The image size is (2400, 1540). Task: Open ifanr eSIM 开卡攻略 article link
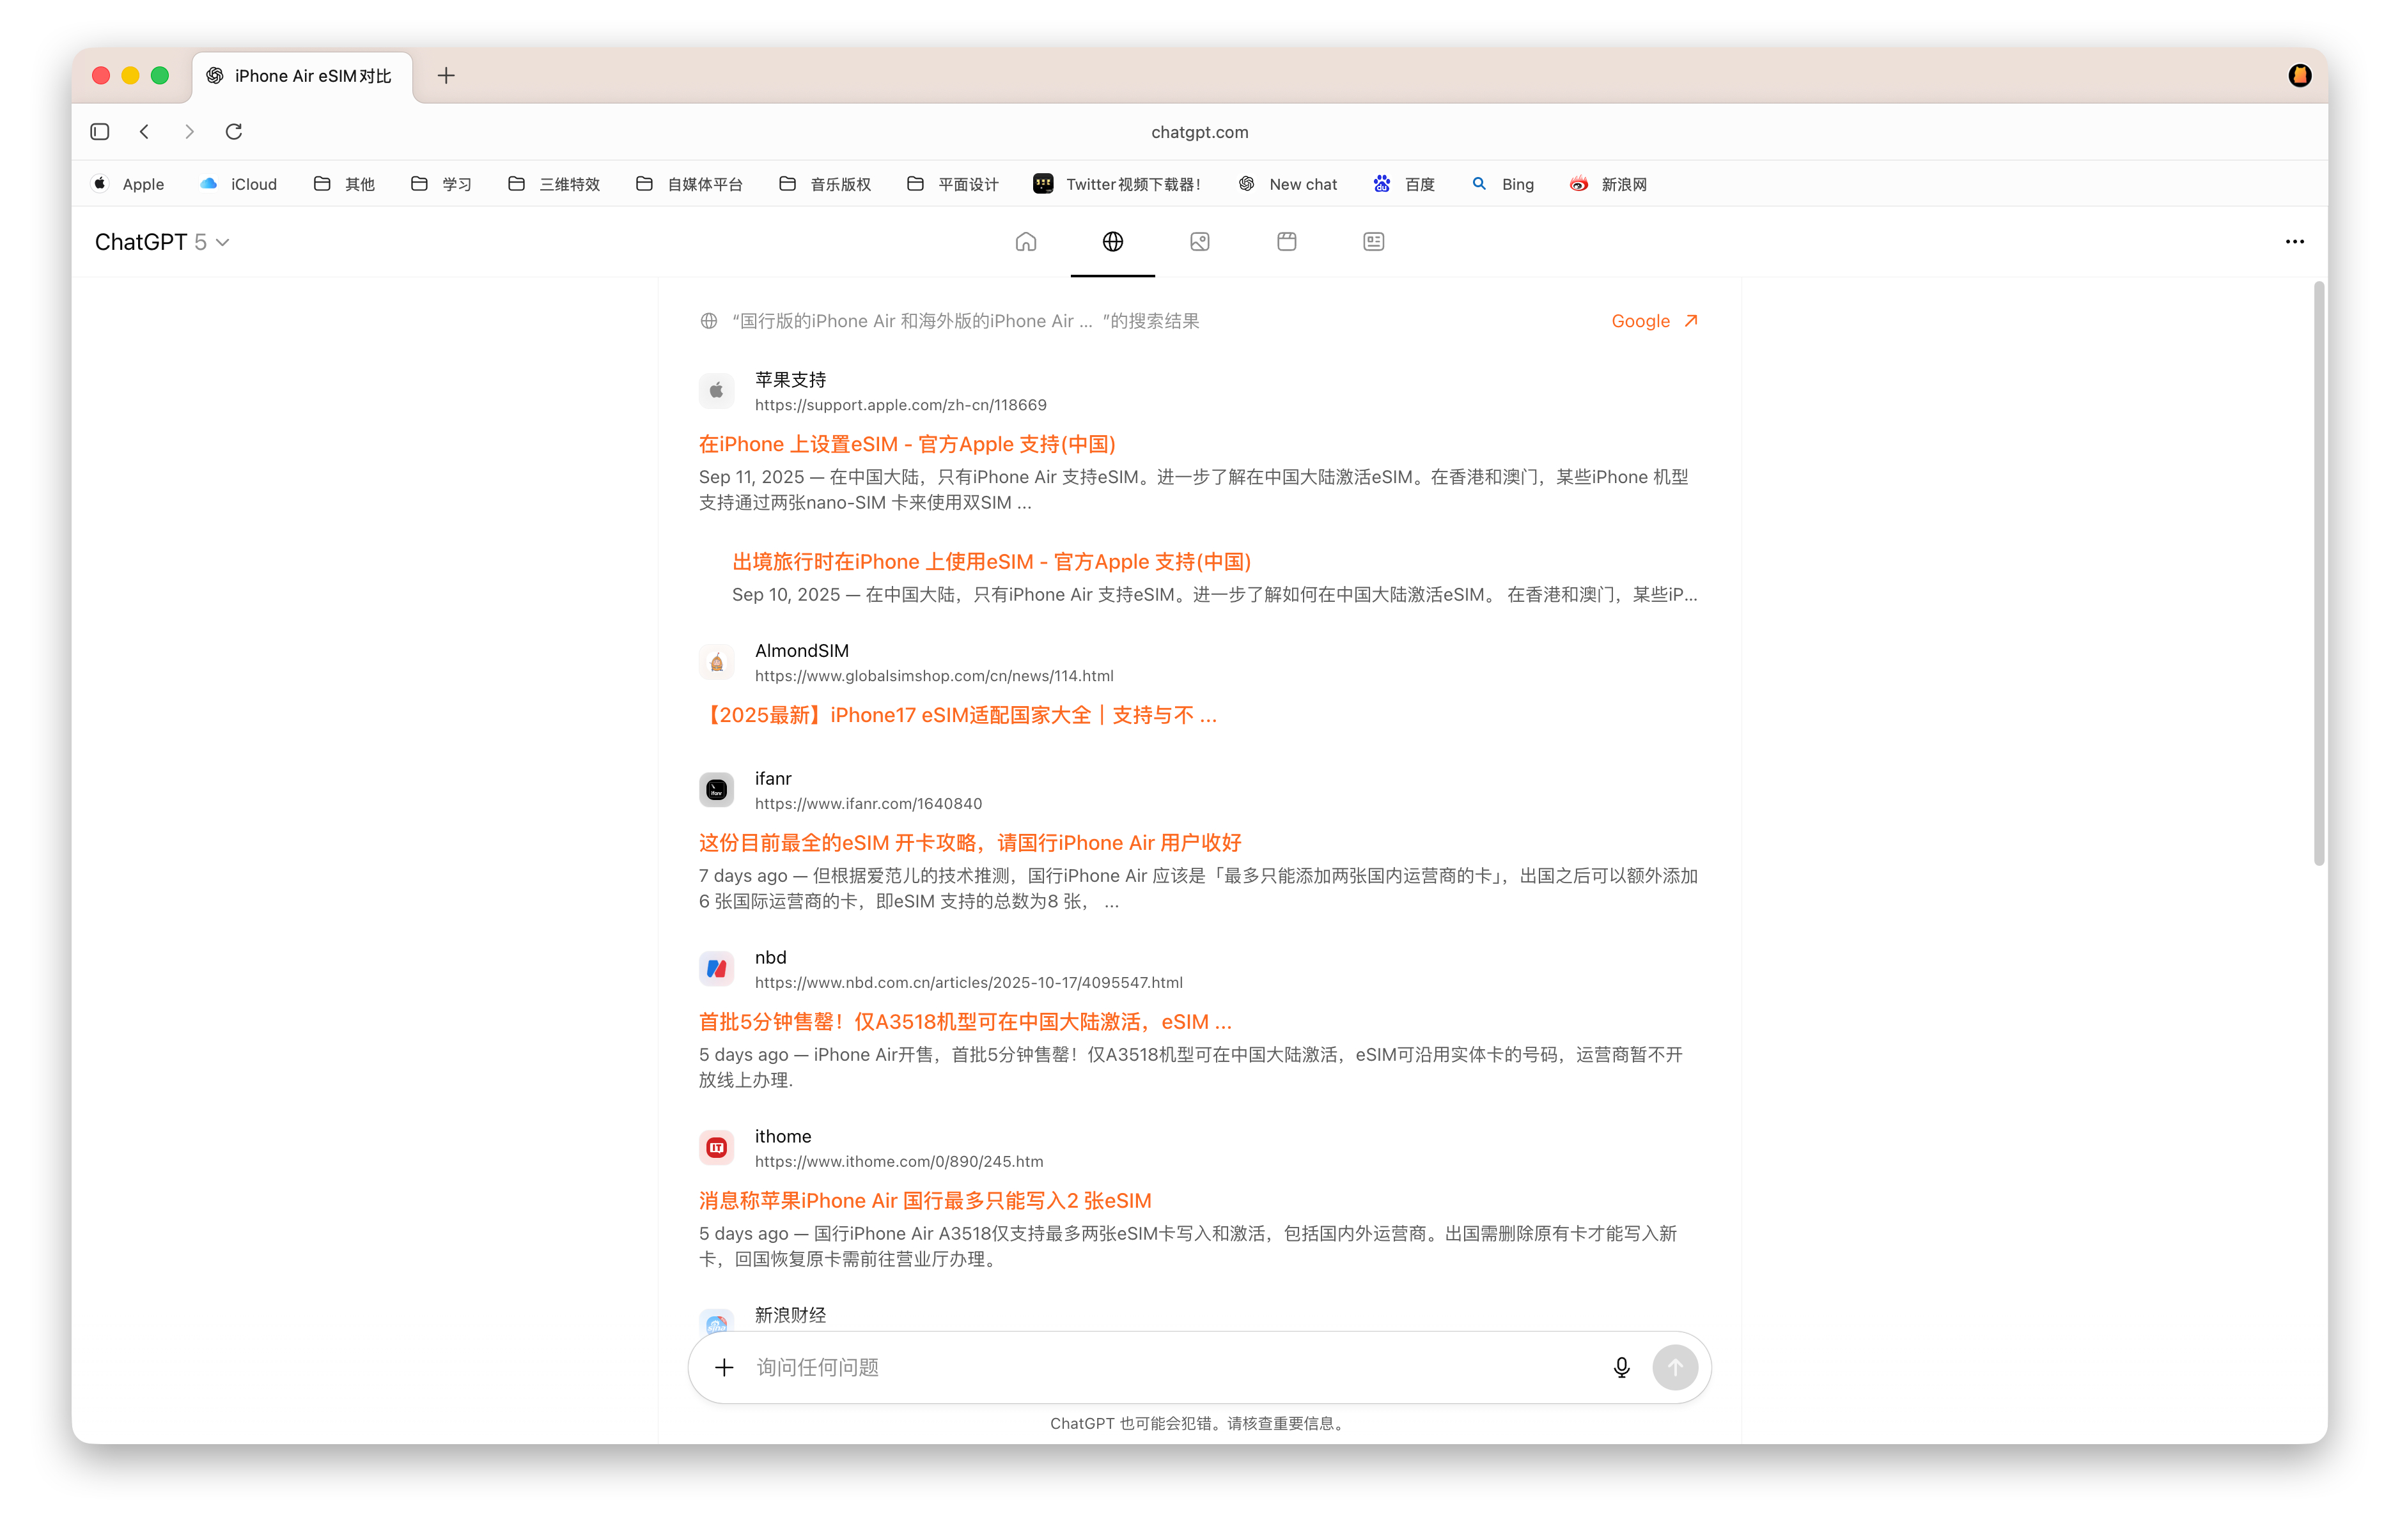(969, 843)
